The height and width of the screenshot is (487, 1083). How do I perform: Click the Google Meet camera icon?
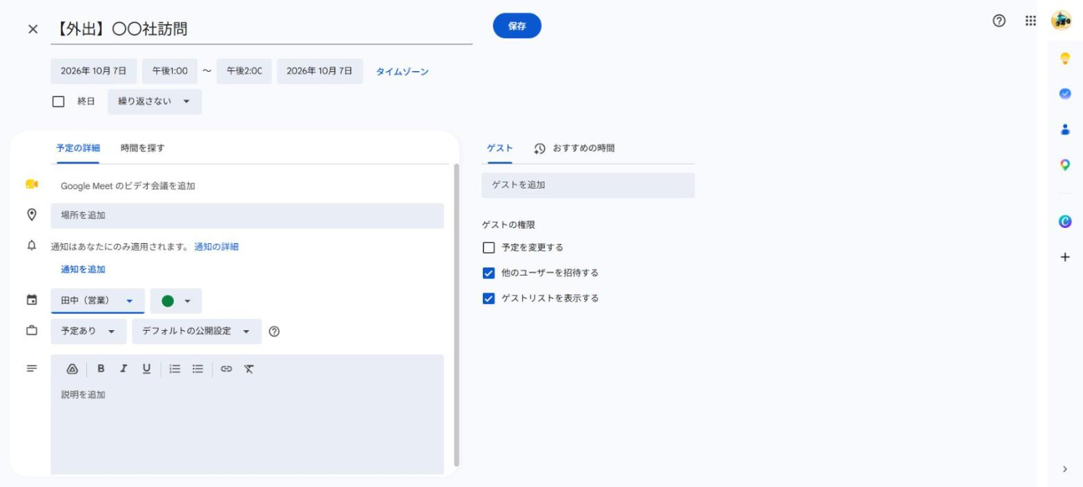click(32, 184)
